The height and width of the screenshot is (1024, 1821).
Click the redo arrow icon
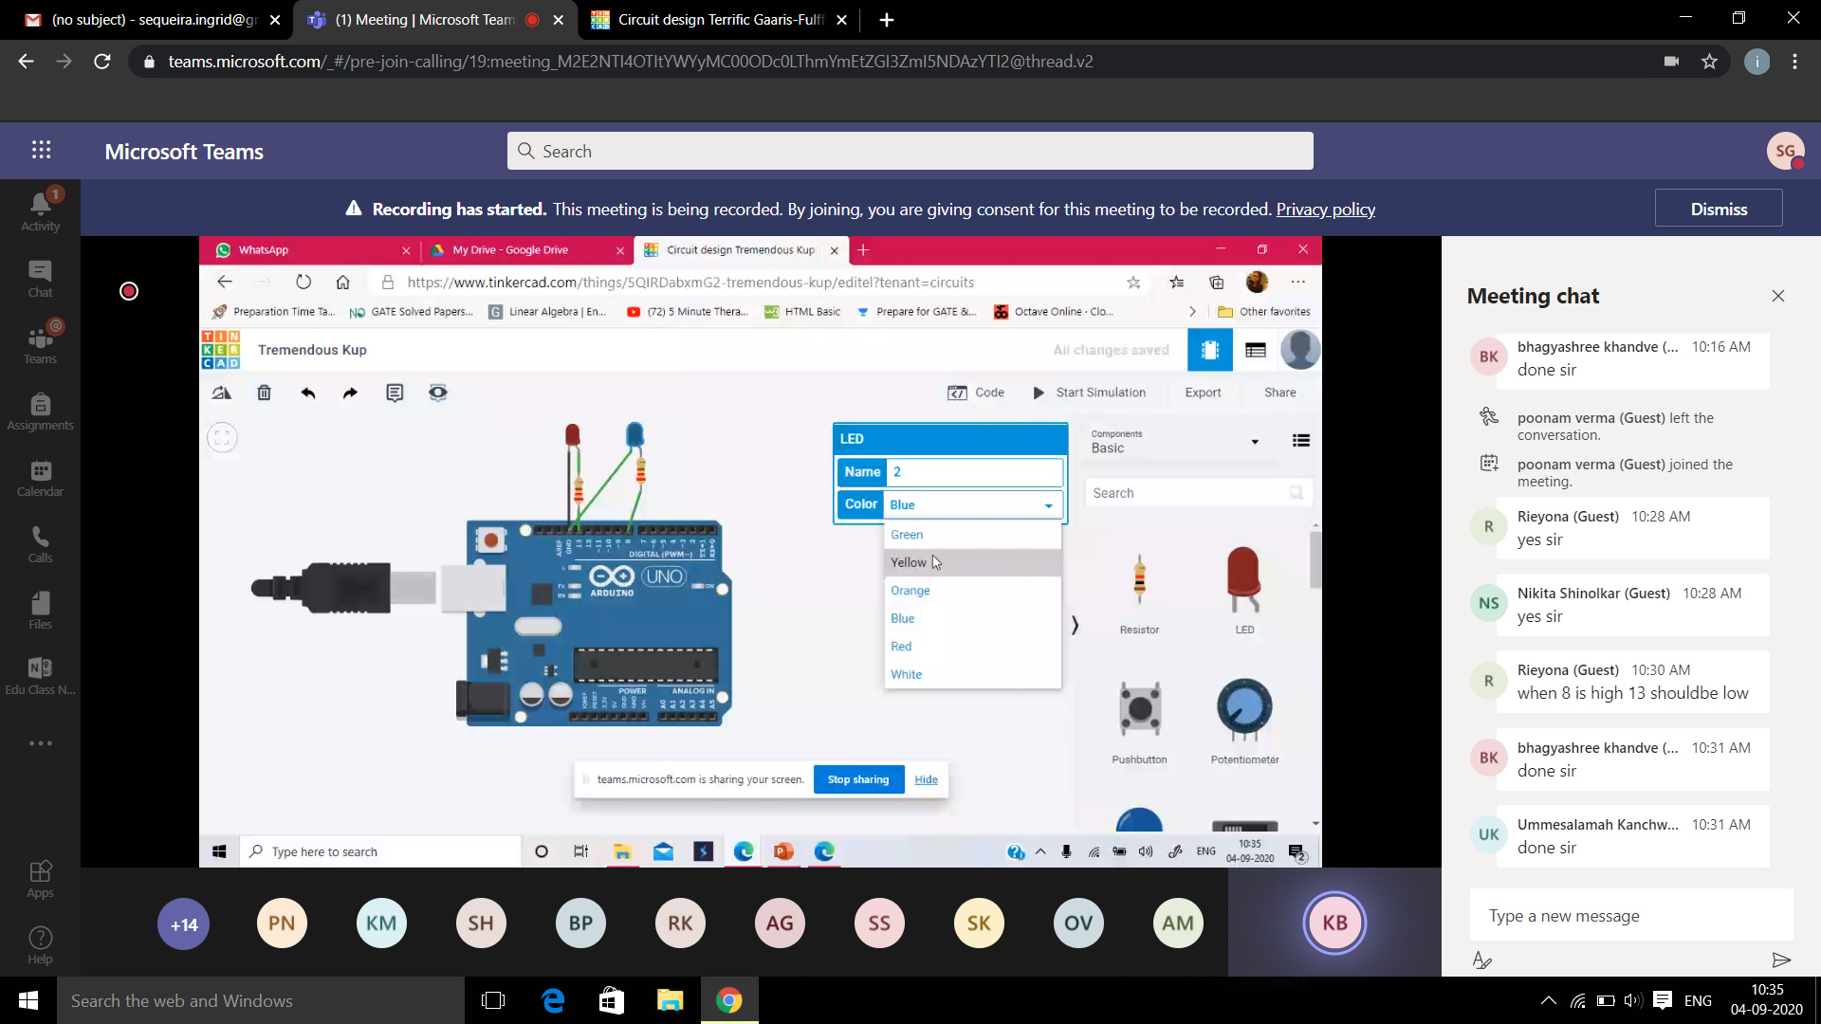(352, 393)
